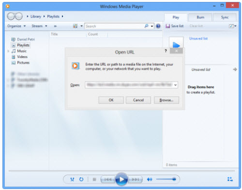The height and width of the screenshot is (190, 242).
Task: Adjust the volume slider
Action: [x=166, y=179]
